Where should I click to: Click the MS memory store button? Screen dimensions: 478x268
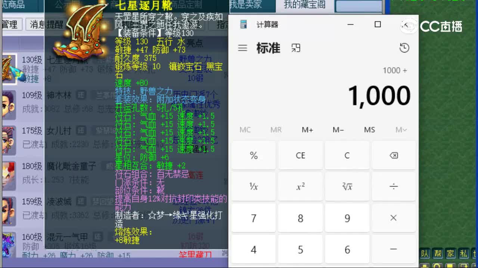coord(369,130)
